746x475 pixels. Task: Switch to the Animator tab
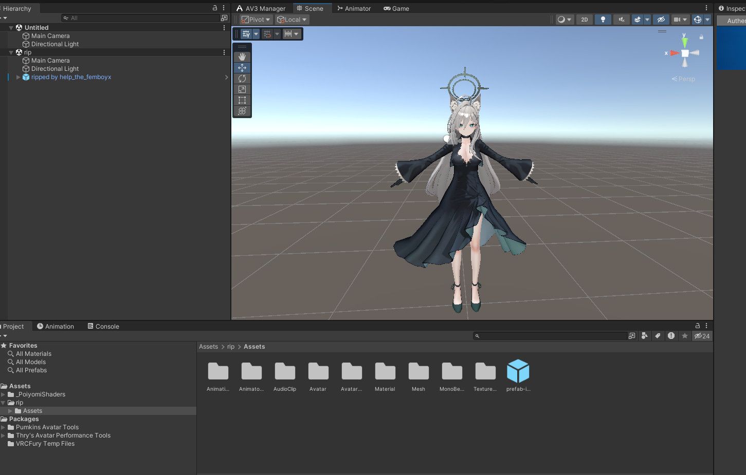click(x=354, y=9)
